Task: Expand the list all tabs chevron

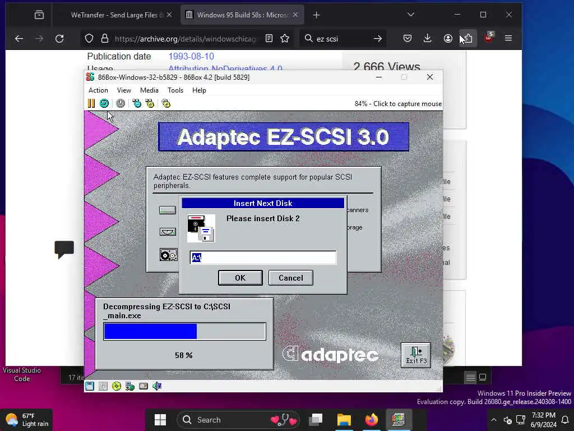Action: point(411,15)
